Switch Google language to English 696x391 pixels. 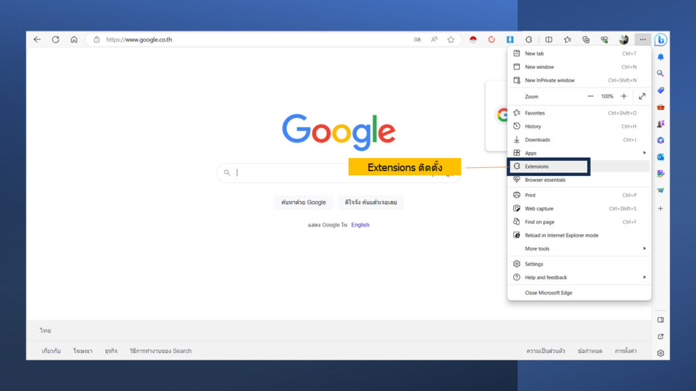coord(360,225)
